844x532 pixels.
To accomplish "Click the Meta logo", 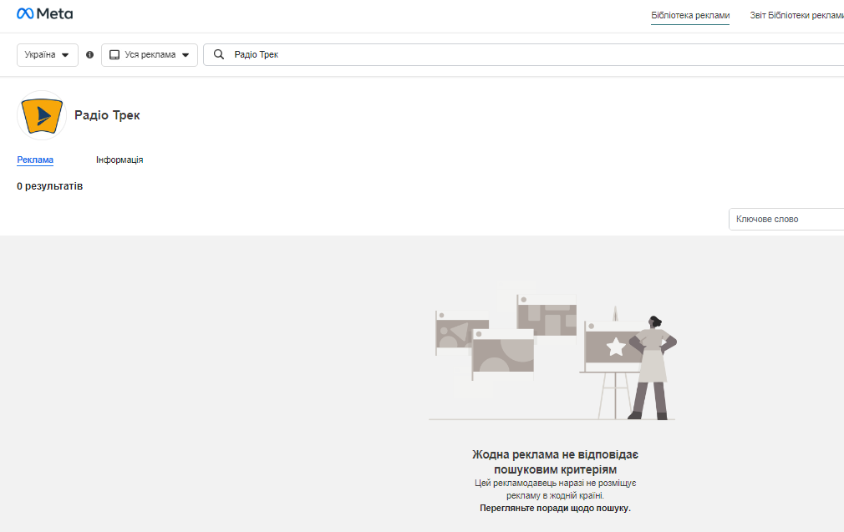I will [44, 13].
